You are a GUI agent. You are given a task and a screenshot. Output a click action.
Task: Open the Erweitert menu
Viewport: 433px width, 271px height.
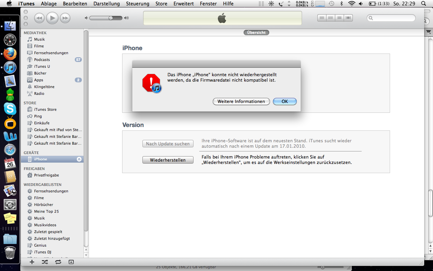click(184, 4)
